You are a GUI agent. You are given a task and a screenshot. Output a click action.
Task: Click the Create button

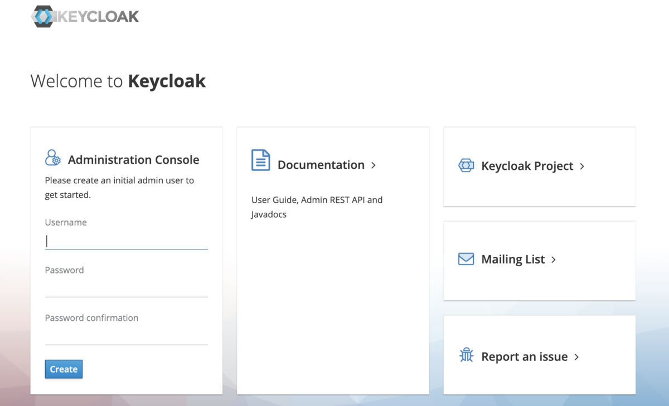(64, 369)
